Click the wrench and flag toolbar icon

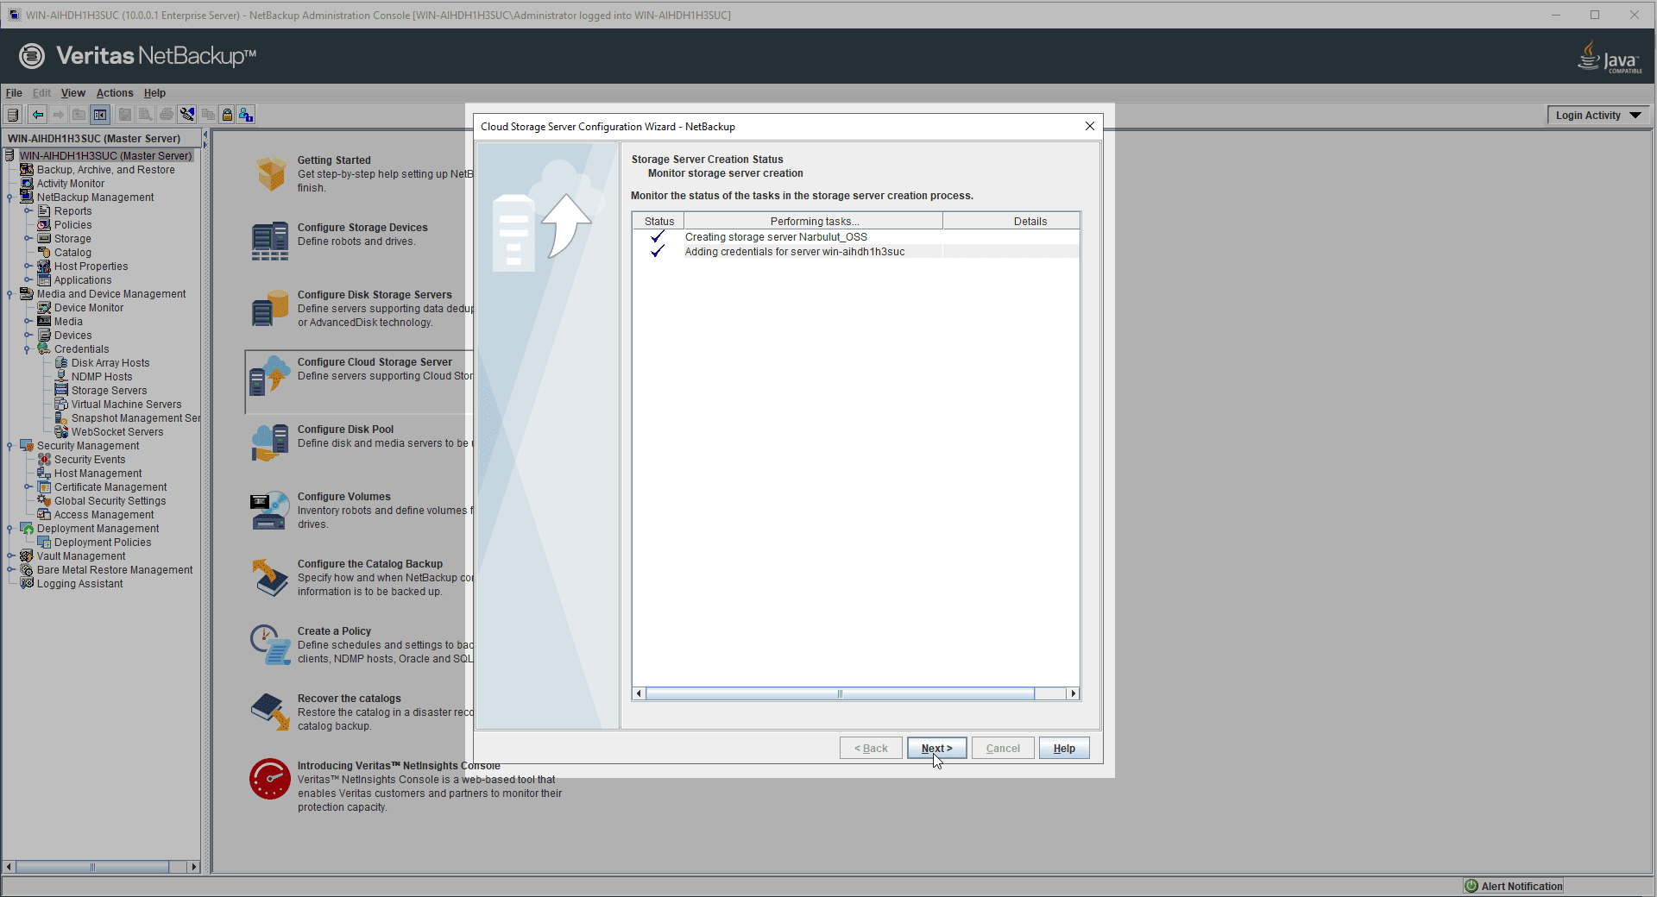click(187, 115)
